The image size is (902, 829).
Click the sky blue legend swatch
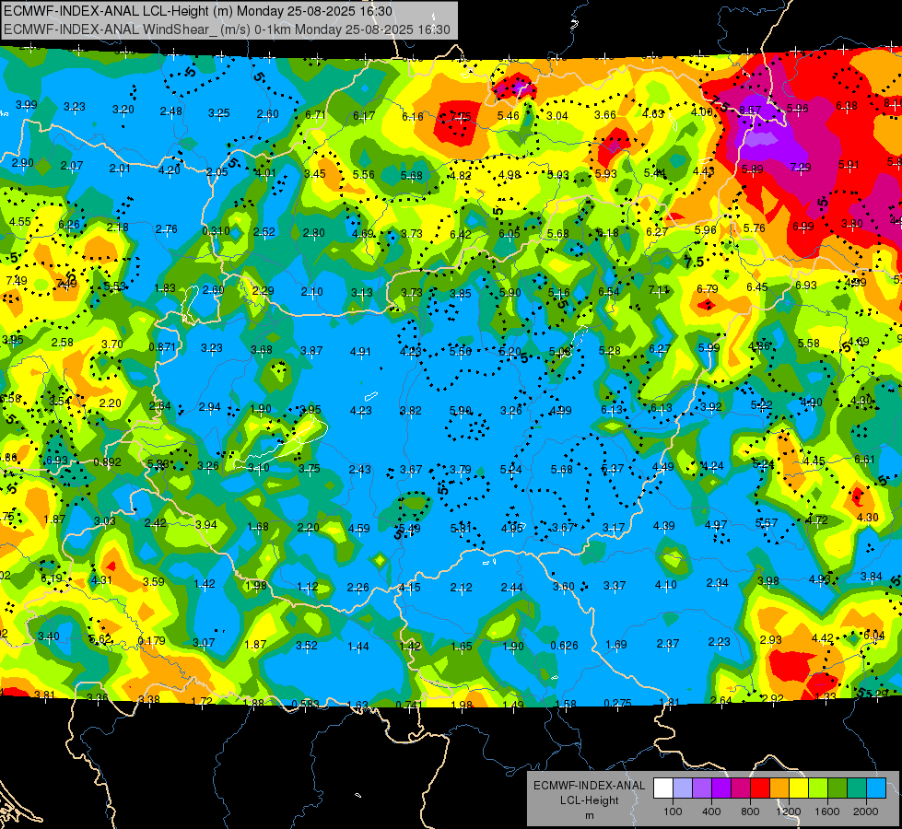(x=877, y=788)
